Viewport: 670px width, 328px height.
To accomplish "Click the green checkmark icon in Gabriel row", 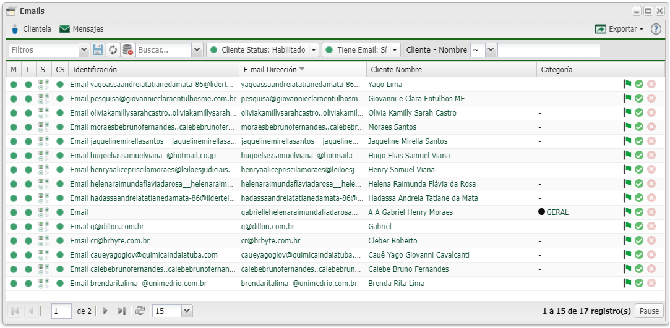I will 639,227.
